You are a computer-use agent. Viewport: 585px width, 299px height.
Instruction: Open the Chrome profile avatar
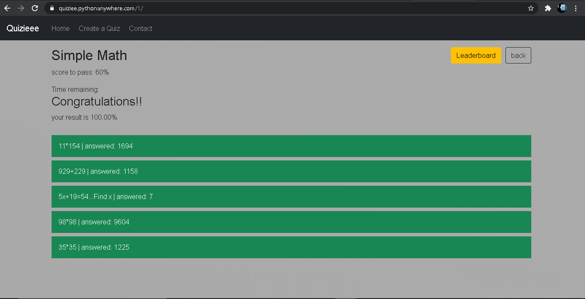(562, 8)
